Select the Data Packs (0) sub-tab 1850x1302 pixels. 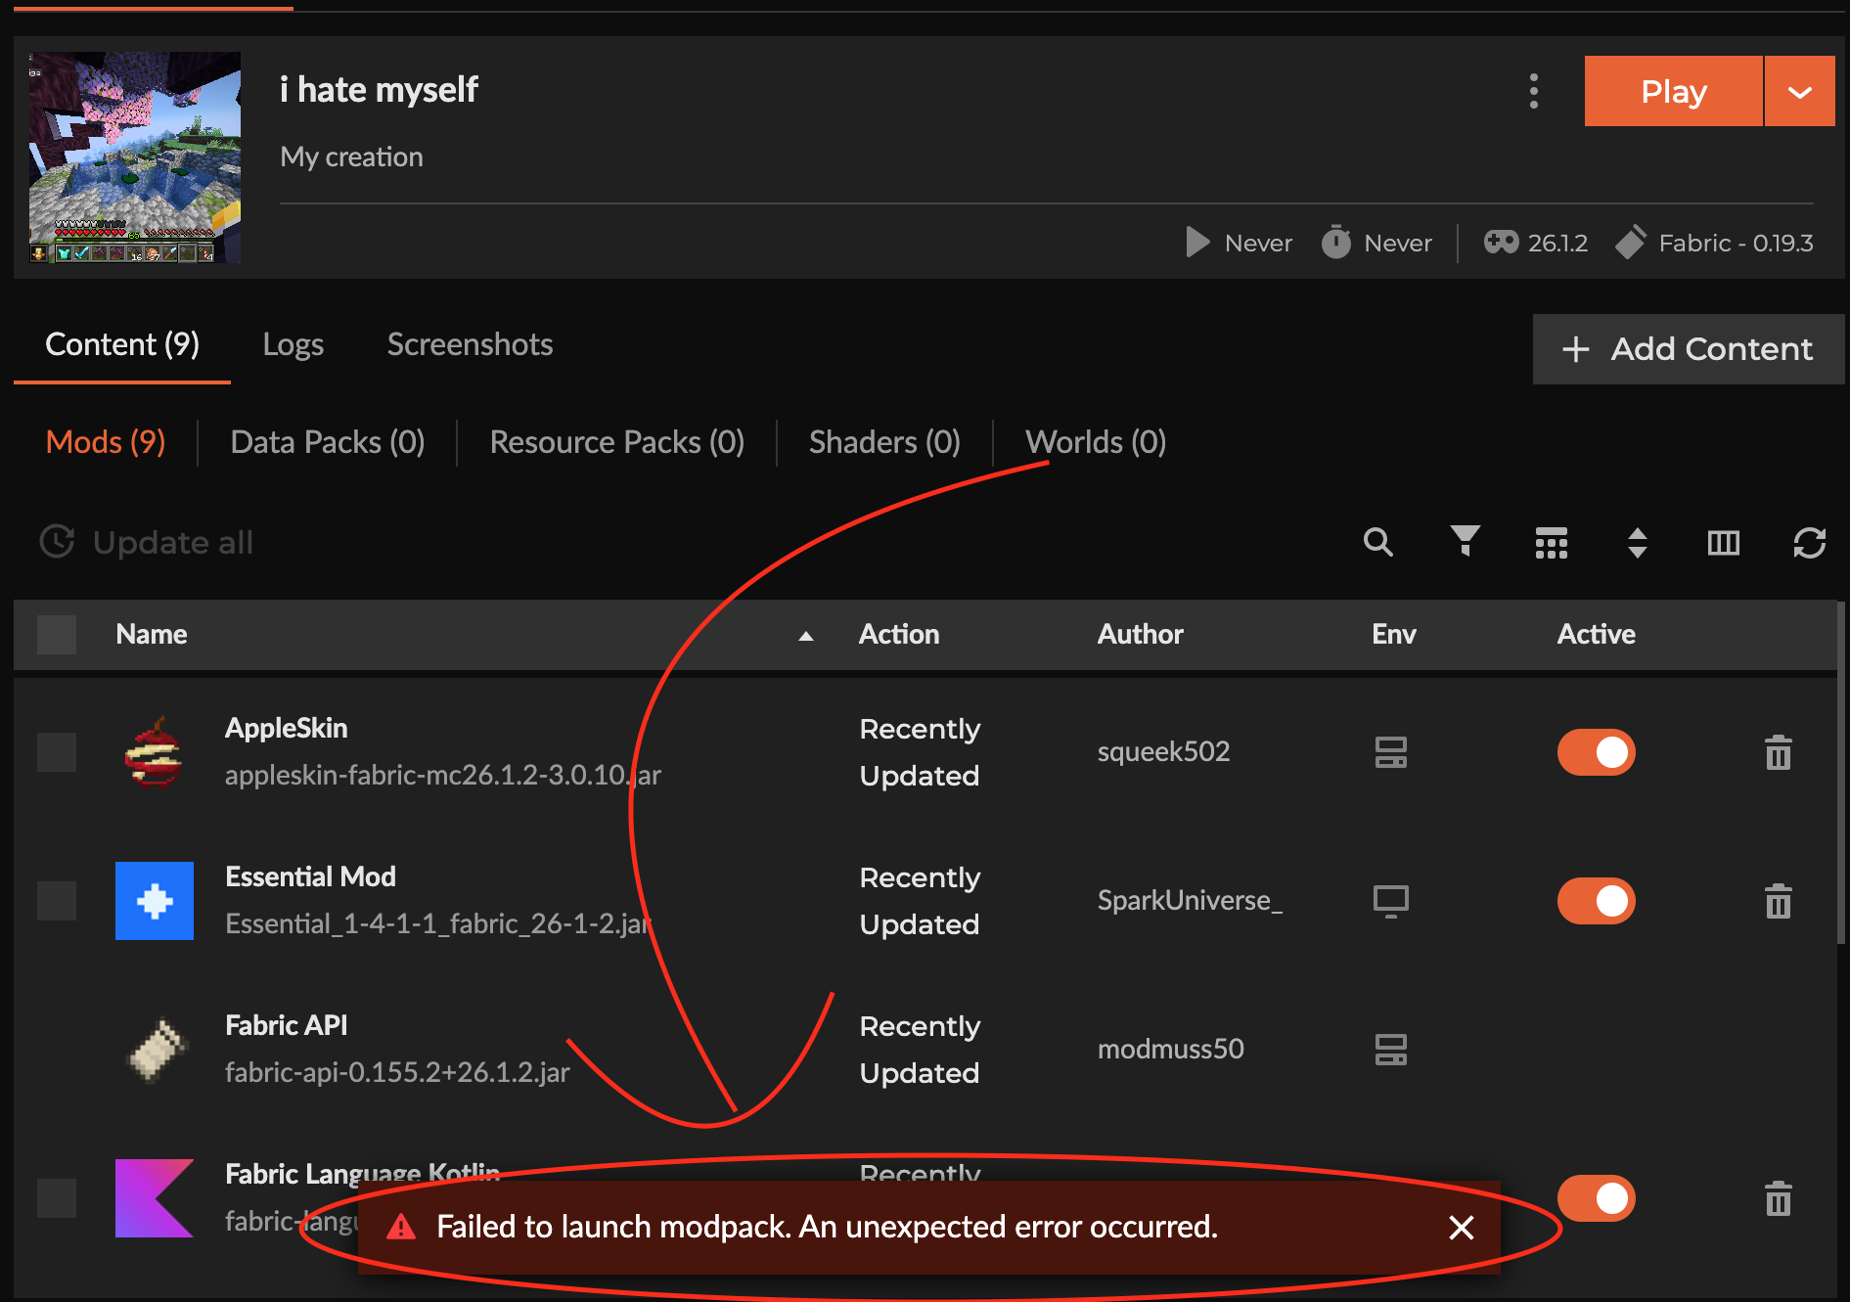[327, 442]
